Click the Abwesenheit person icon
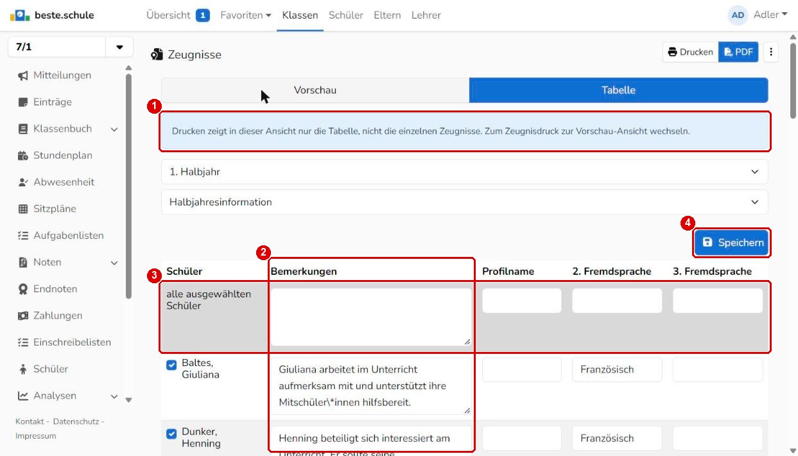 23,182
